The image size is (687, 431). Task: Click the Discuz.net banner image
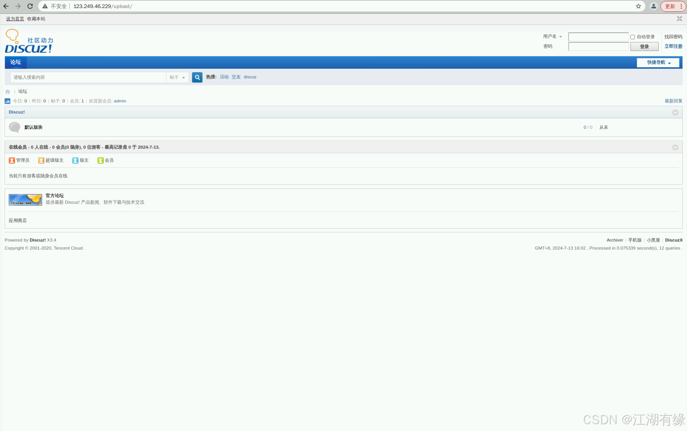point(25,200)
